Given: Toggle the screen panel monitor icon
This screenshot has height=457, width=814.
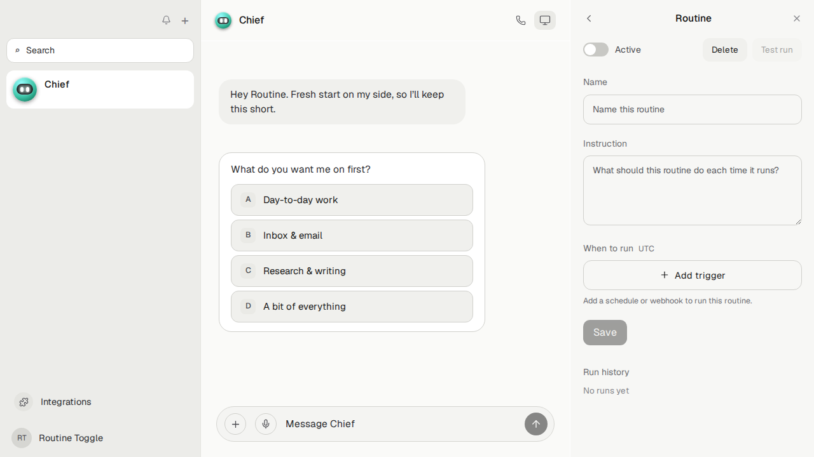Looking at the screenshot, I should (x=545, y=20).
